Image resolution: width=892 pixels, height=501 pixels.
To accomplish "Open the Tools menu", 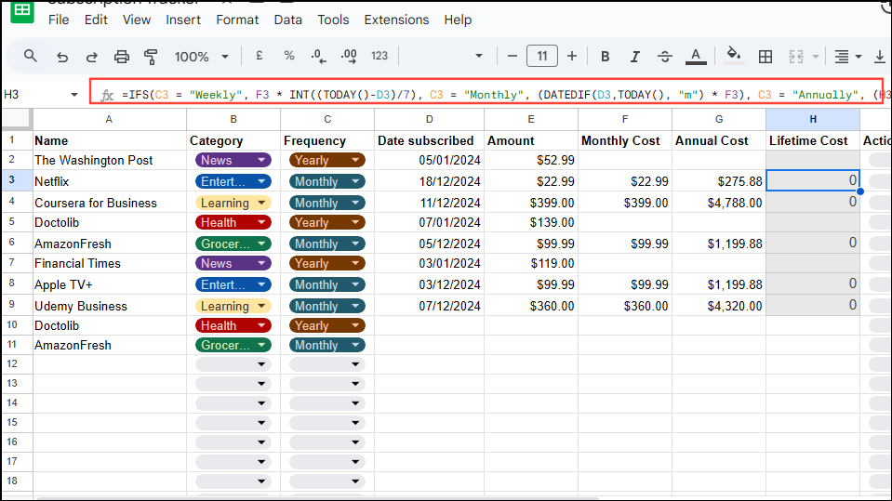I will [333, 20].
